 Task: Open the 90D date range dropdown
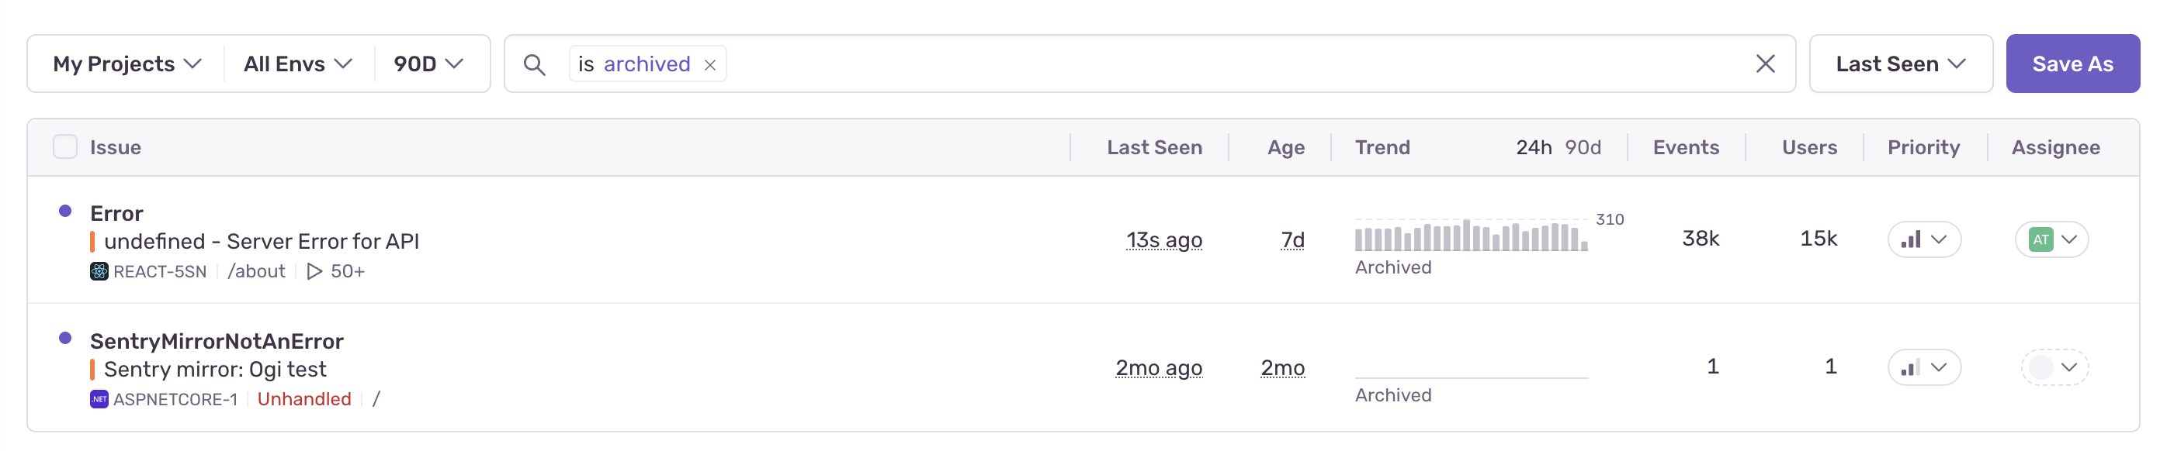(x=428, y=64)
